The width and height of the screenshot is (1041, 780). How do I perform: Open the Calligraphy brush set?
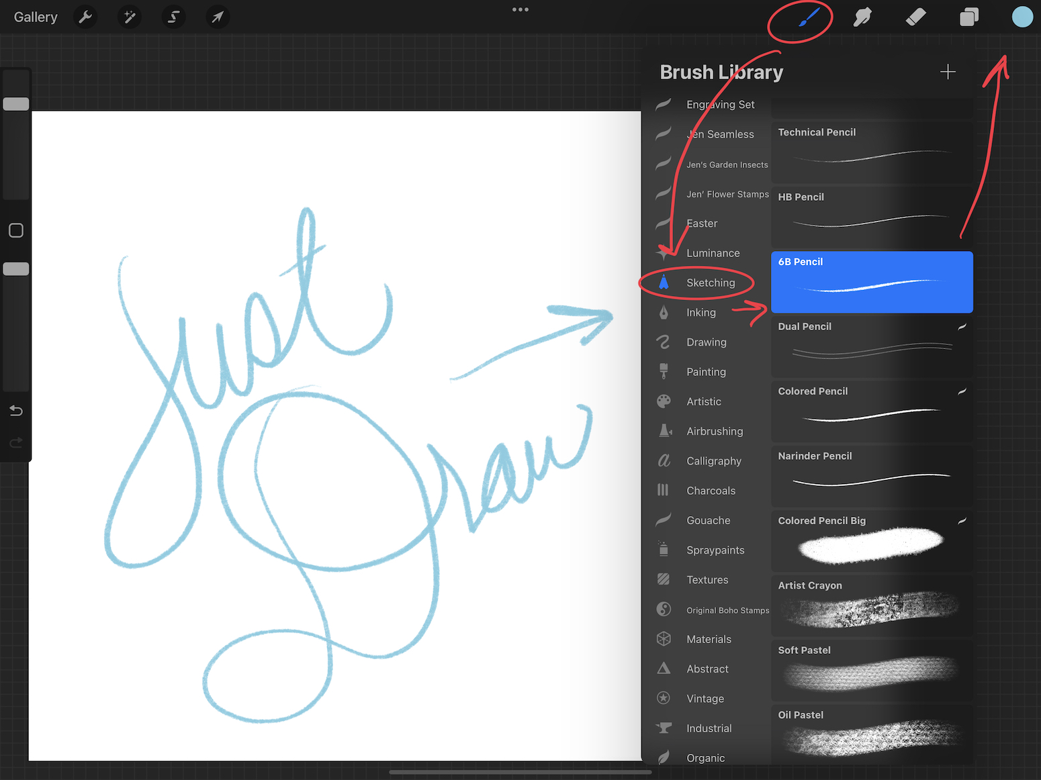click(x=707, y=461)
